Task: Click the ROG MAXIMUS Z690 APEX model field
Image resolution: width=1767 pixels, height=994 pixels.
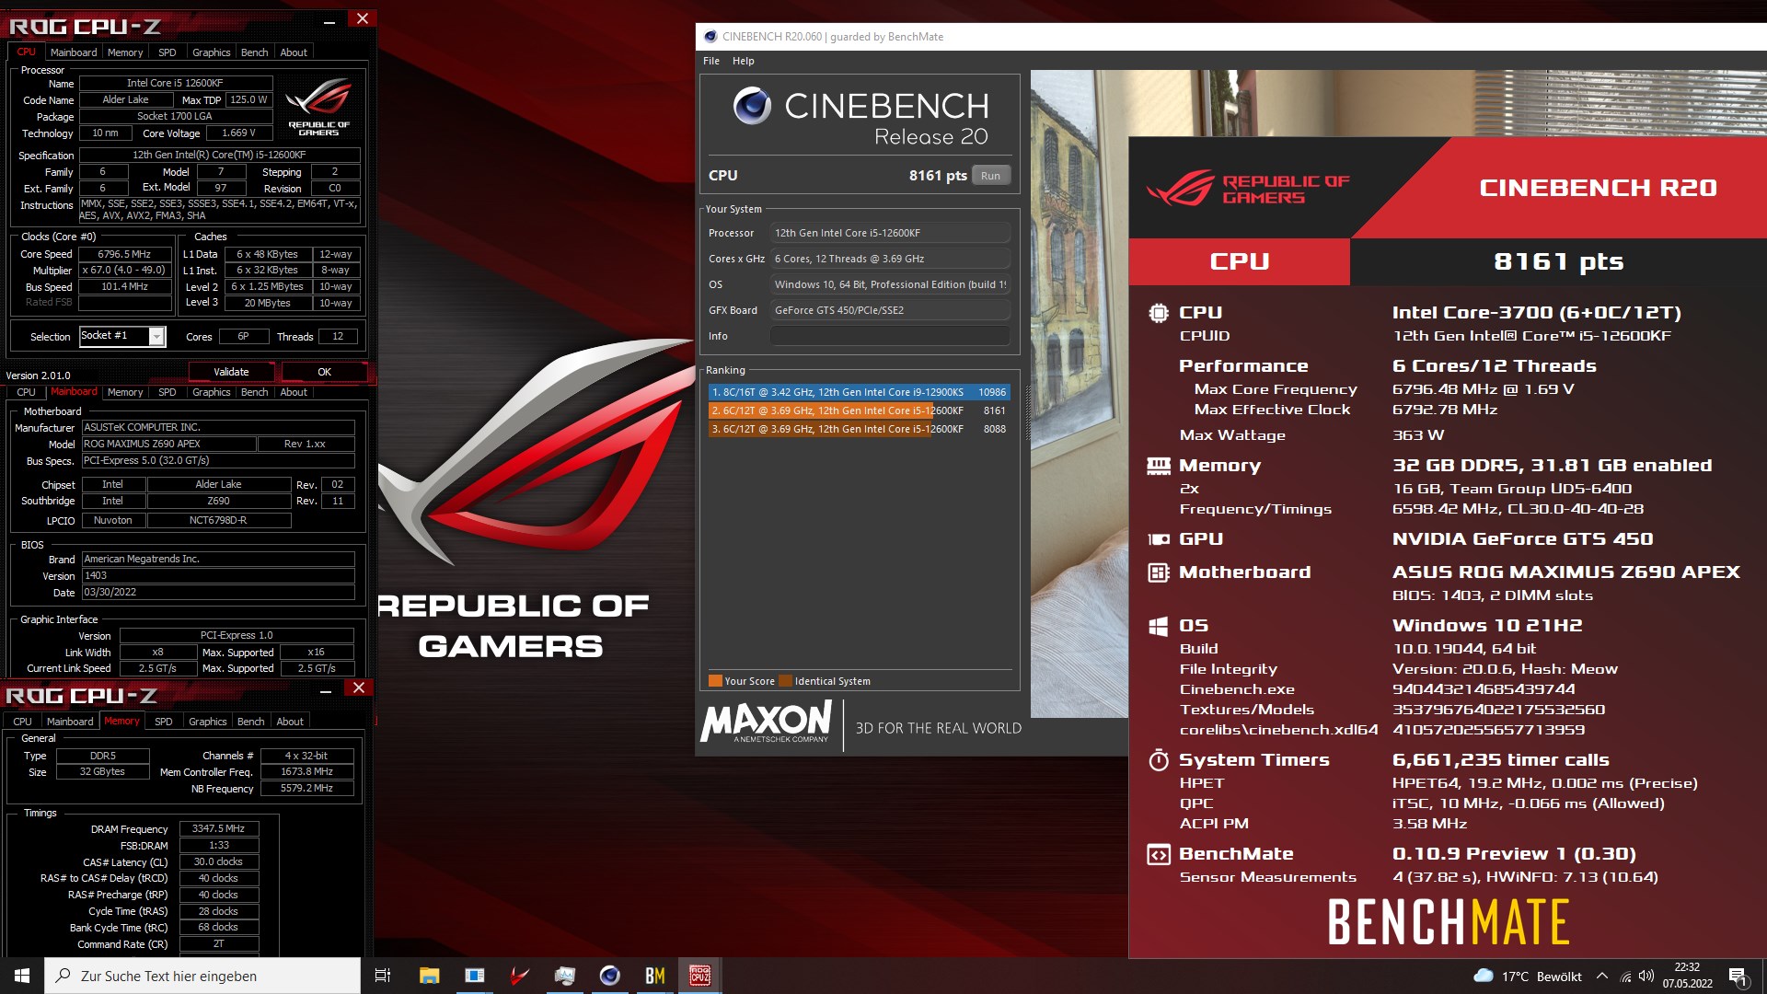Action: tap(168, 444)
